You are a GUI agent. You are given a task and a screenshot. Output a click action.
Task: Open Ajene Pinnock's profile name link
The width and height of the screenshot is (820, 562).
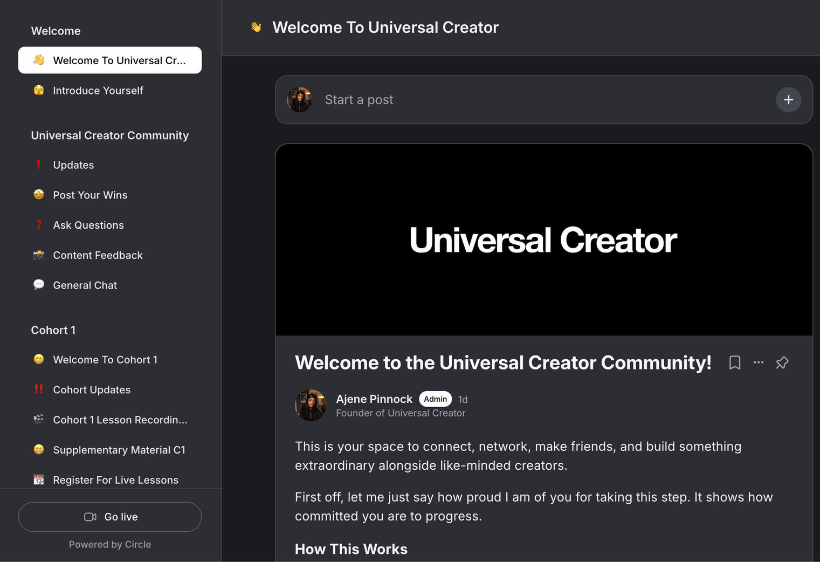pyautogui.click(x=374, y=399)
